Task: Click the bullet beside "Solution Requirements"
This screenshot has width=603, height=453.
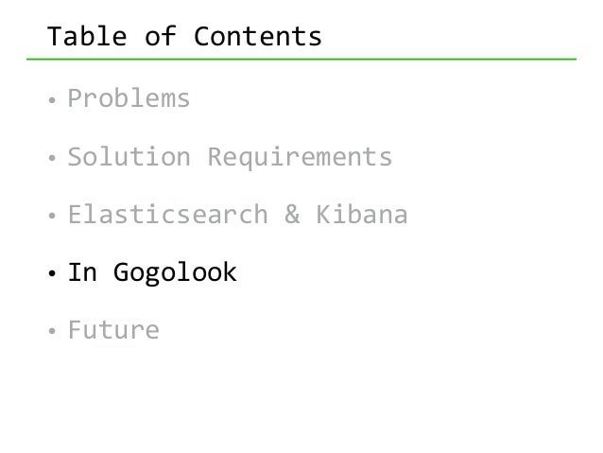Action: tap(53, 159)
